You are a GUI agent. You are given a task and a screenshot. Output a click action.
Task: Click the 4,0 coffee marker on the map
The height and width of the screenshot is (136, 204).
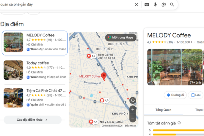[x=104, y=100]
